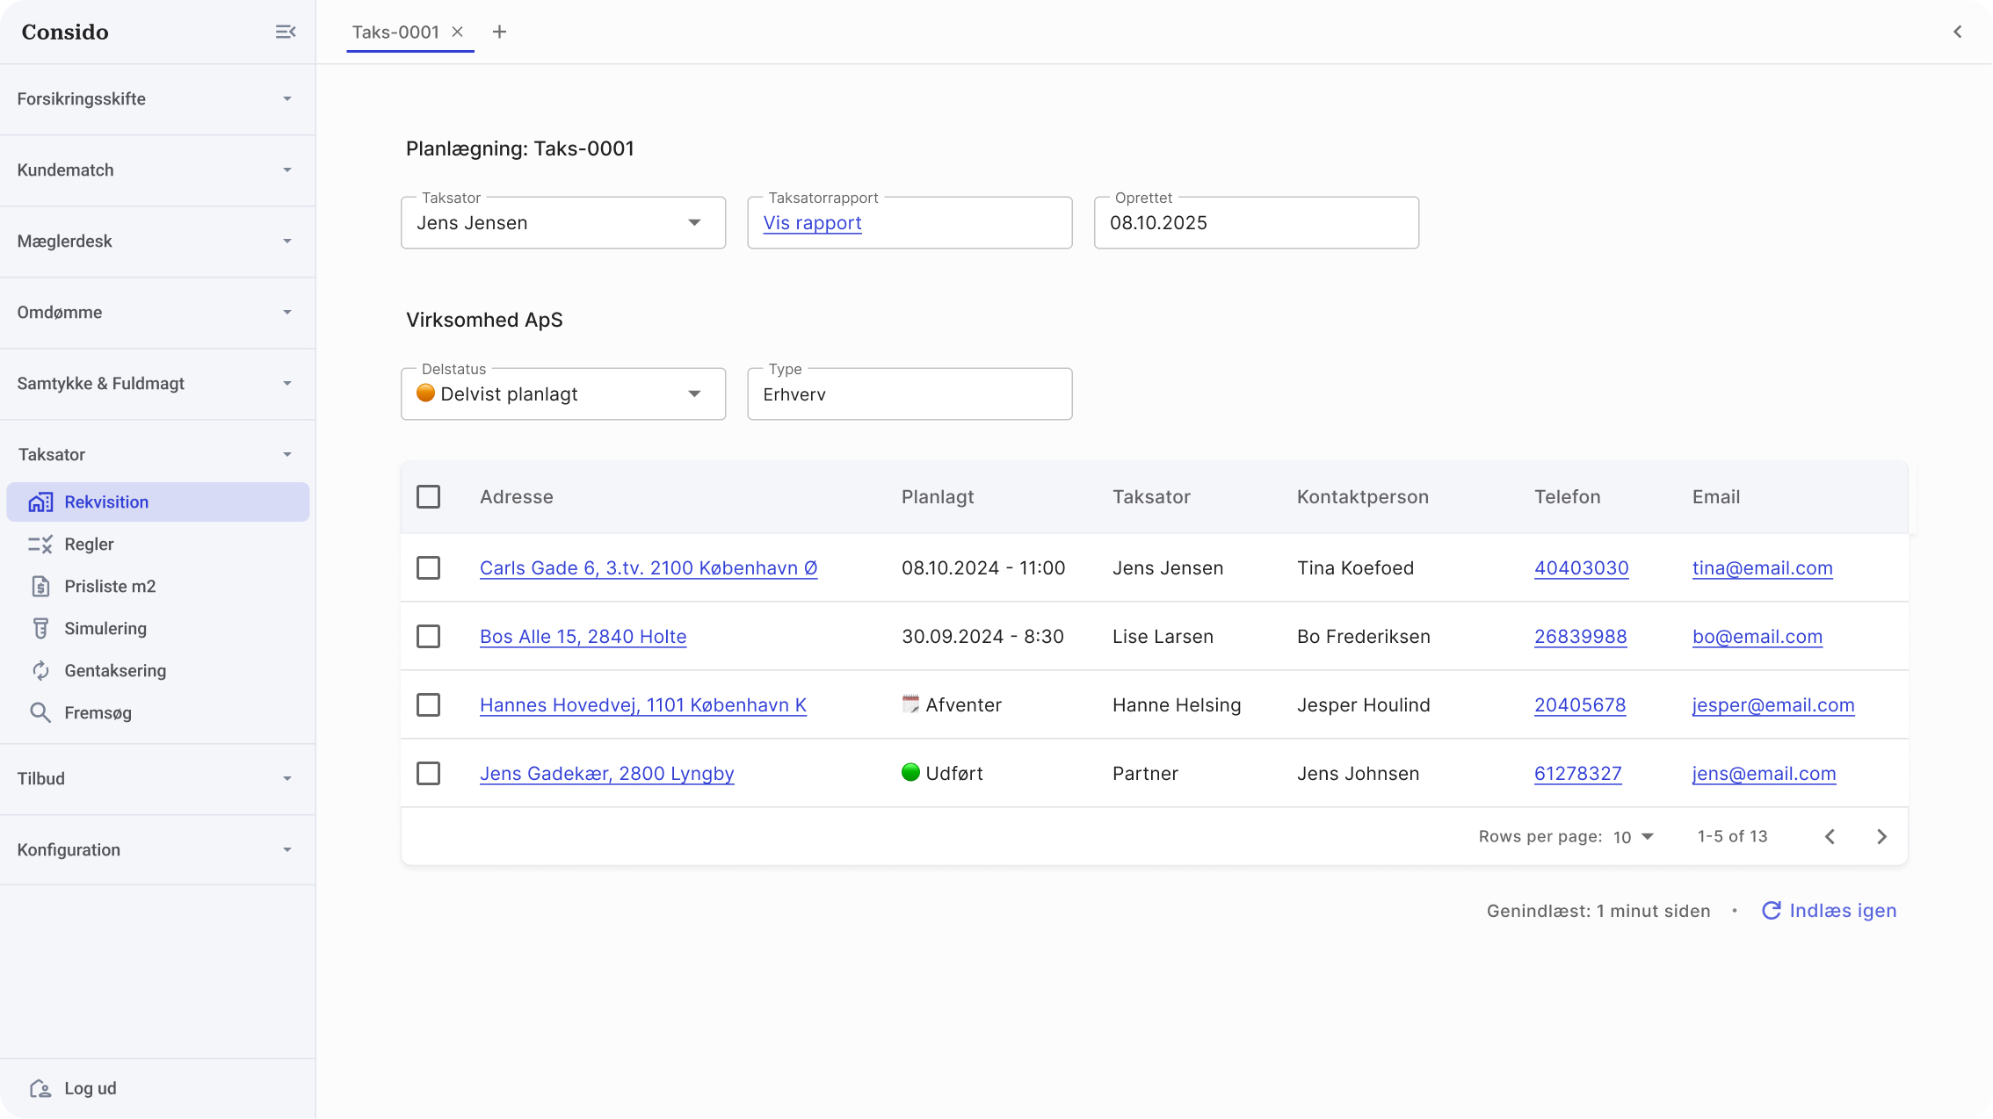This screenshot has width=1993, height=1119.
Task: Change rows per page dropdown
Action: pyautogui.click(x=1634, y=837)
